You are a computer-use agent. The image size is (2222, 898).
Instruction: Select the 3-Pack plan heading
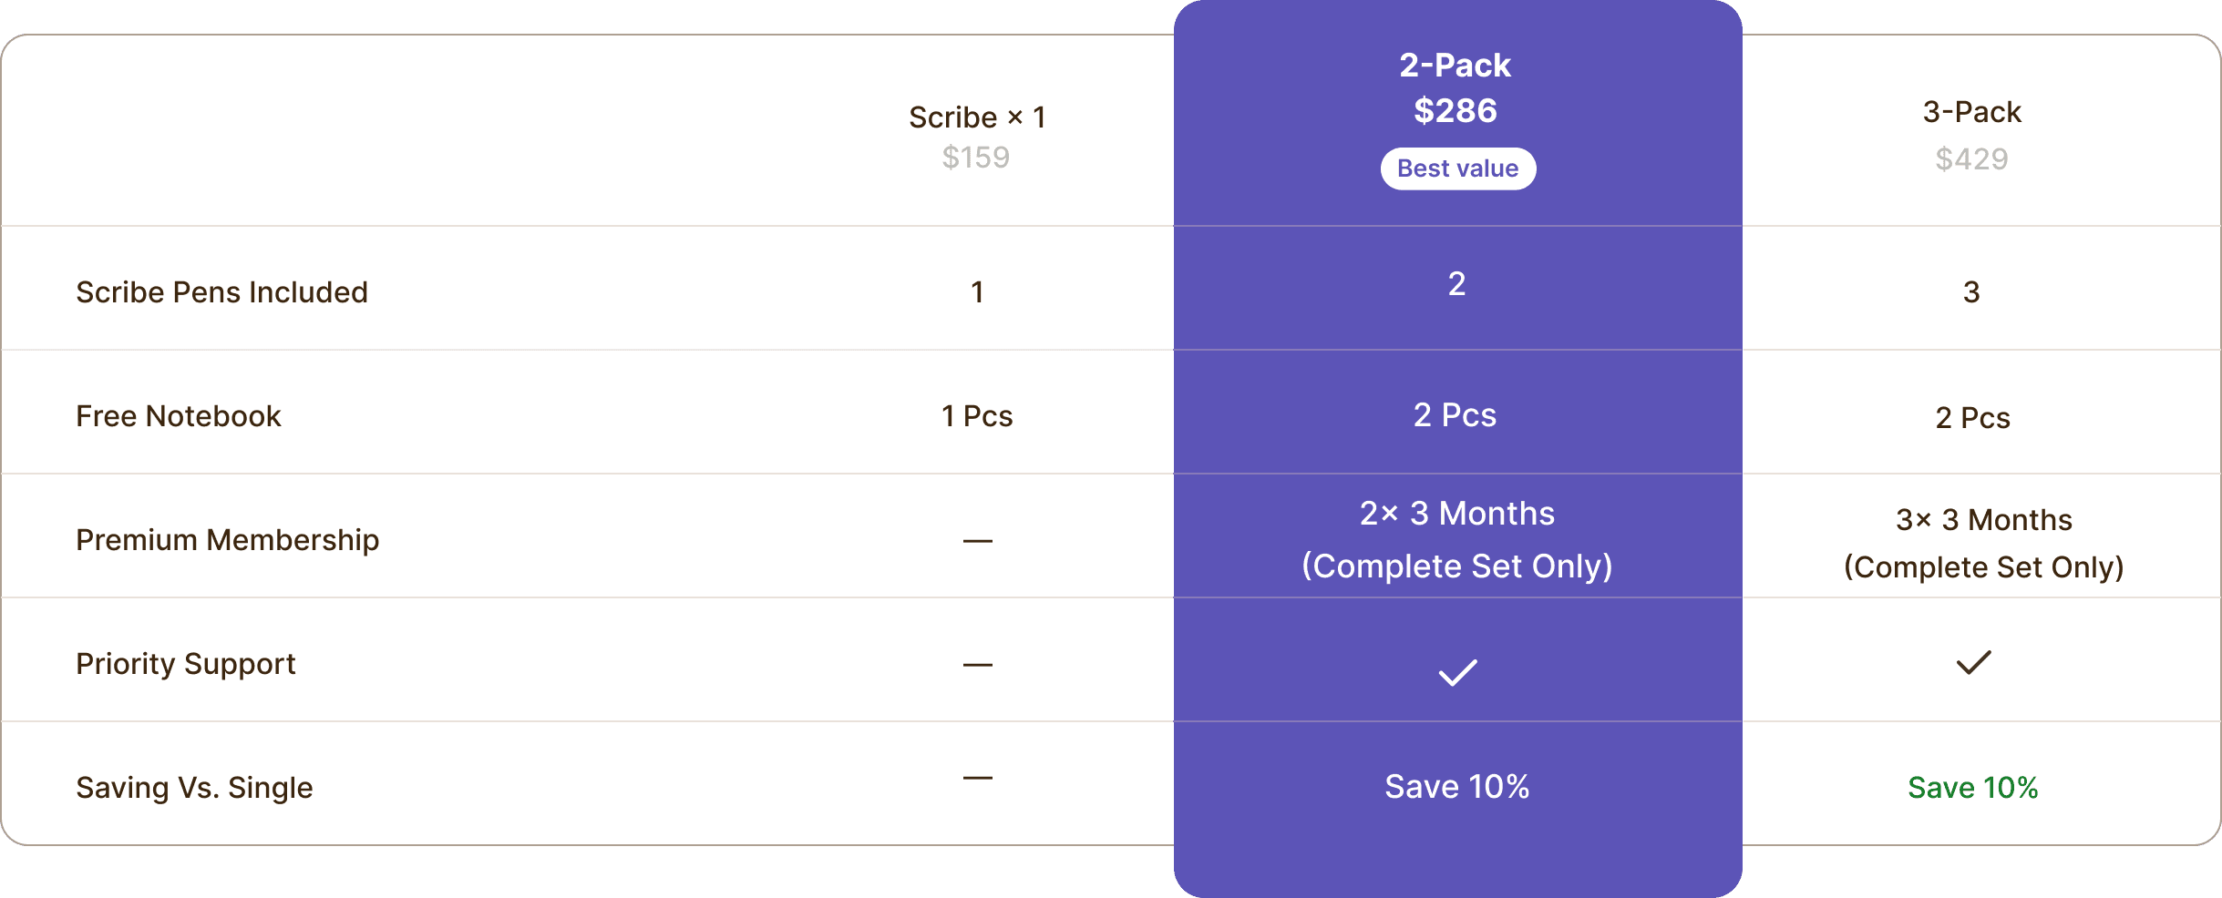tap(1971, 112)
